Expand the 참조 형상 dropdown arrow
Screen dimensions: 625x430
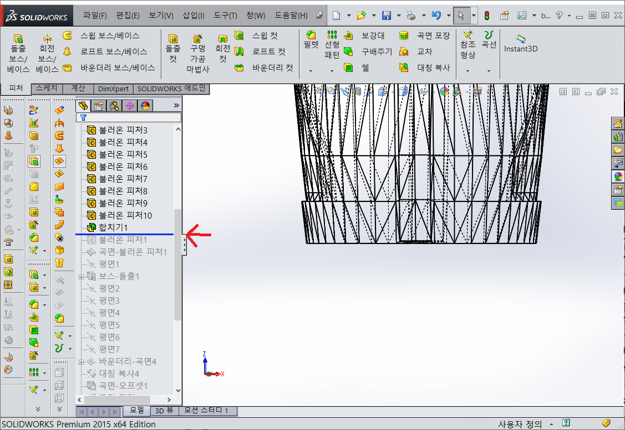(468, 71)
